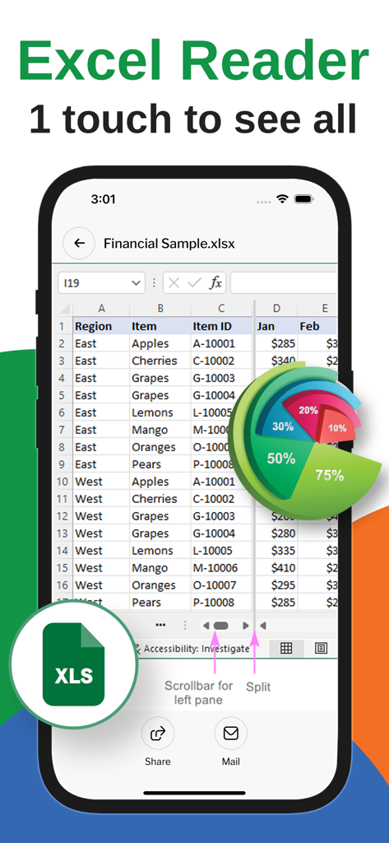Select column D header
Viewport: 389px width, 843px height.
click(x=276, y=309)
